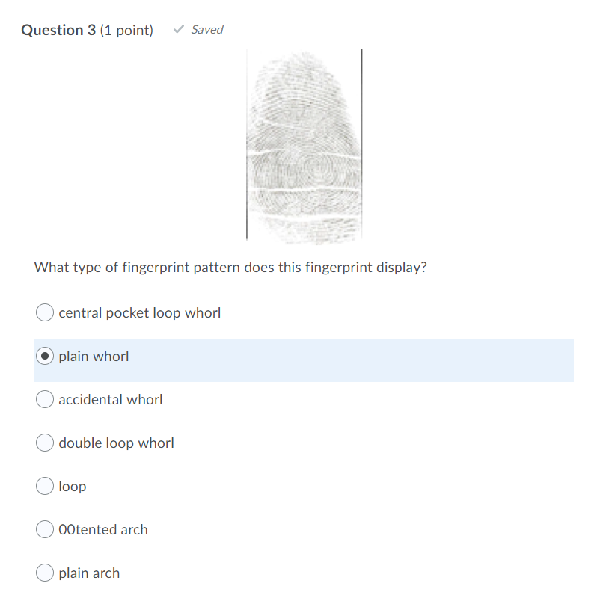The image size is (615, 604).
Task: Select the "loop" radio button
Action: (x=44, y=486)
